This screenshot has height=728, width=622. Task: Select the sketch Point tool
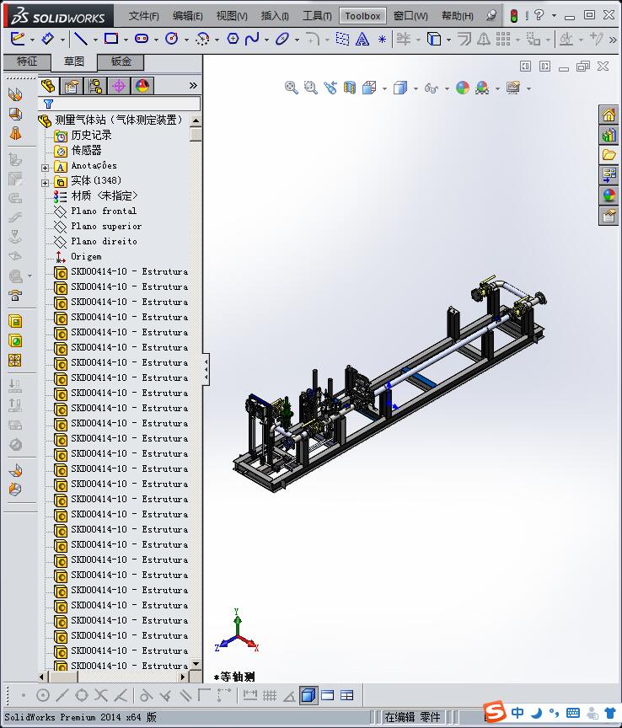(x=382, y=40)
